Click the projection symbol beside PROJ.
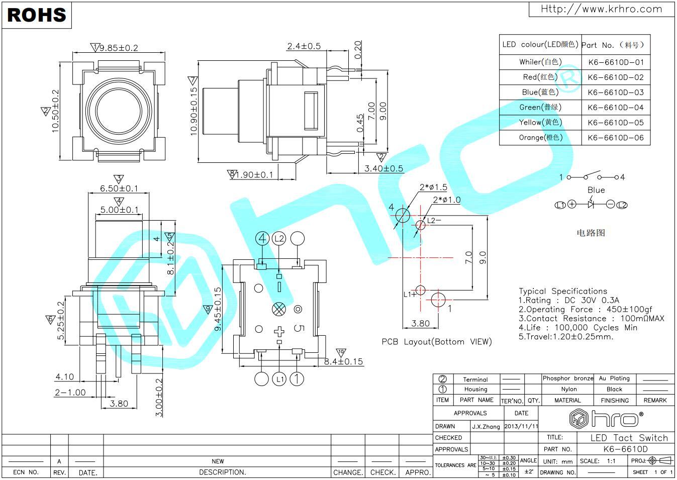 659,460
